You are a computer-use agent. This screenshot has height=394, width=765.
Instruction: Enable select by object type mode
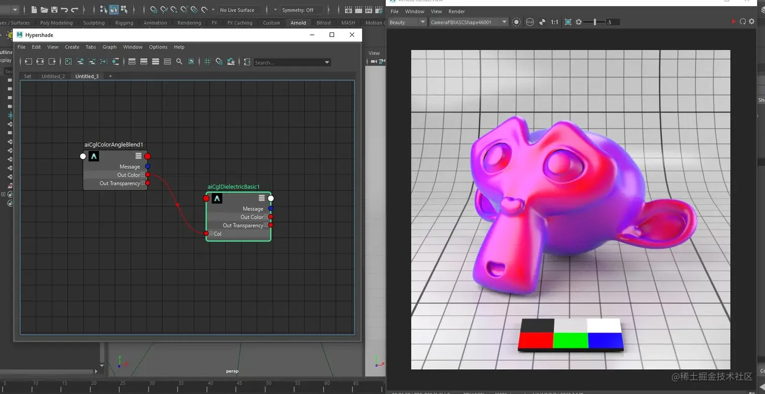pyautogui.click(x=114, y=10)
